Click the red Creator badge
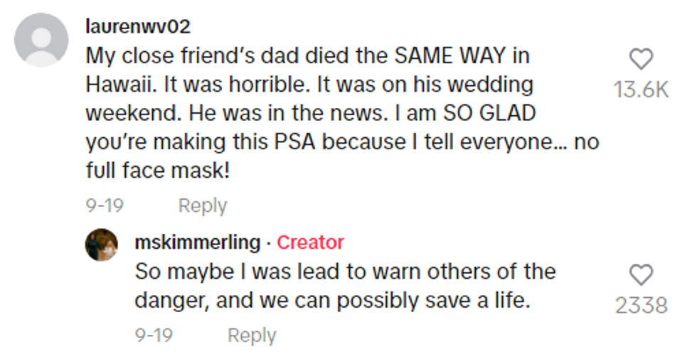The width and height of the screenshot is (697, 359). pos(310,242)
